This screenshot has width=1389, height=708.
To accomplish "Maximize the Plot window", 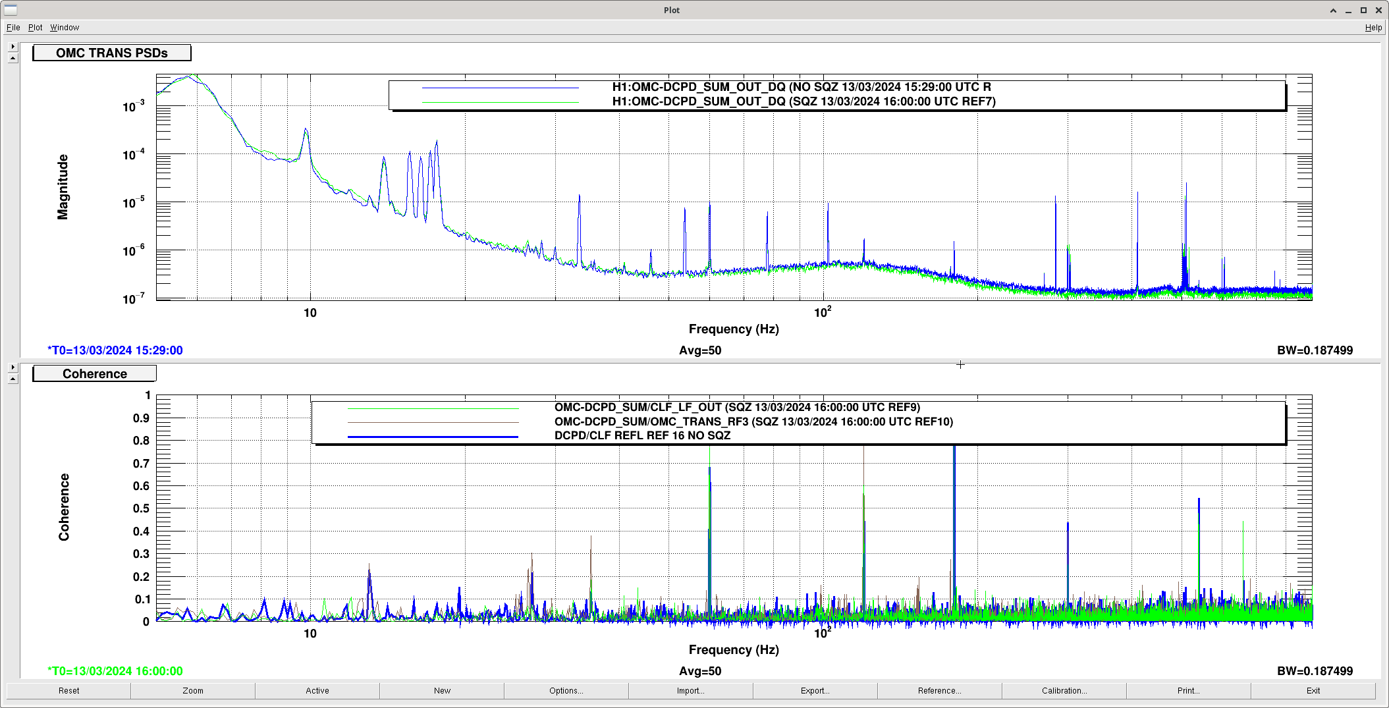I will pos(1363,11).
